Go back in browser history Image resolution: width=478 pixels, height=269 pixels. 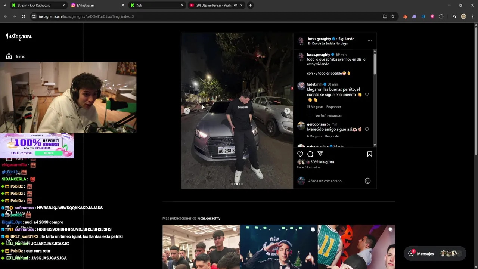pyautogui.click(x=5, y=16)
